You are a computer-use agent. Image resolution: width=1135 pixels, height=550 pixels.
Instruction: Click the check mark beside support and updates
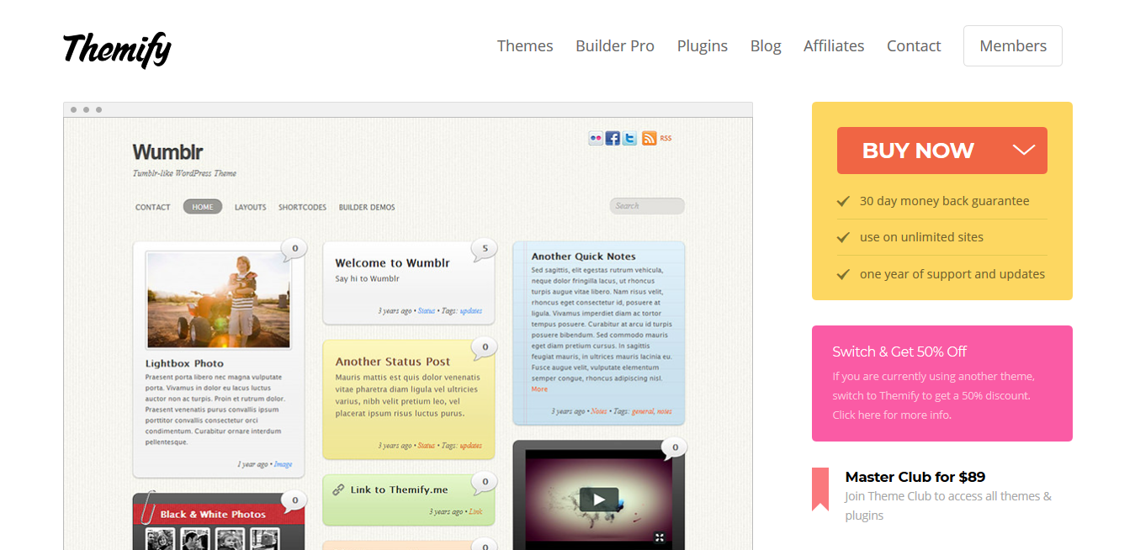pos(843,274)
